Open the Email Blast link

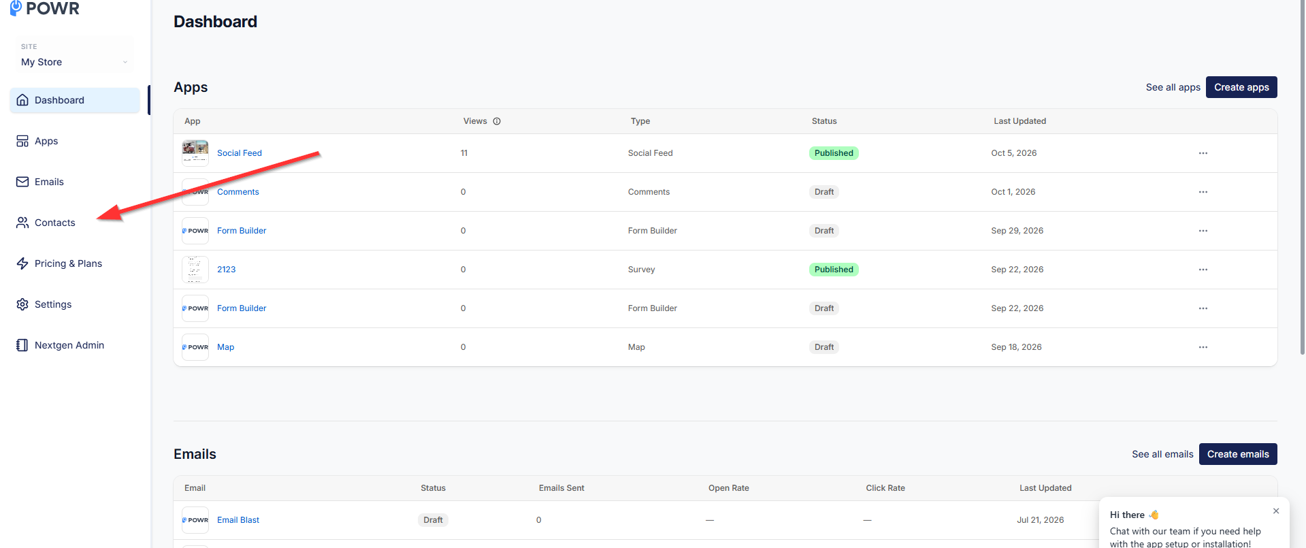click(x=238, y=520)
